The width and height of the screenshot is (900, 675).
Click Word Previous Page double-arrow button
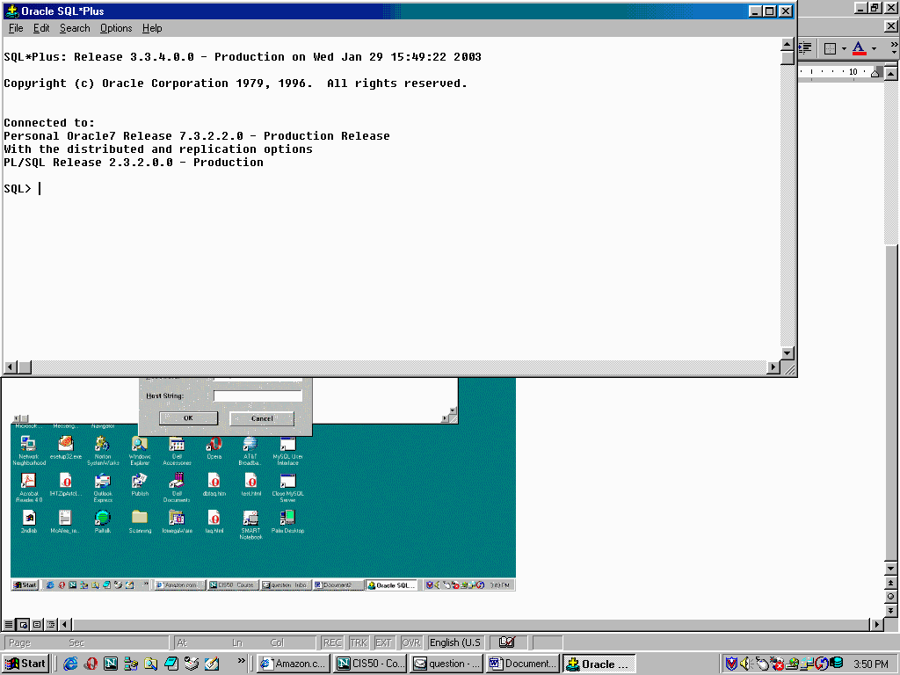891,584
